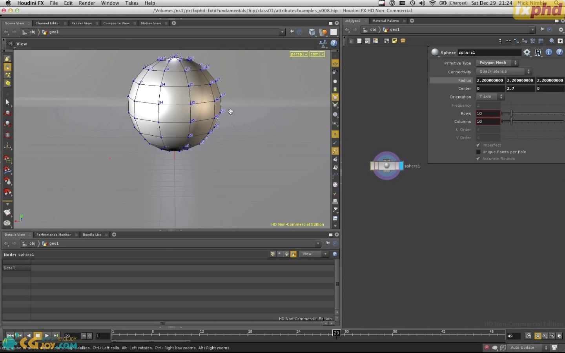Click the construction plane snapping grid magnet icon

pos(7,160)
